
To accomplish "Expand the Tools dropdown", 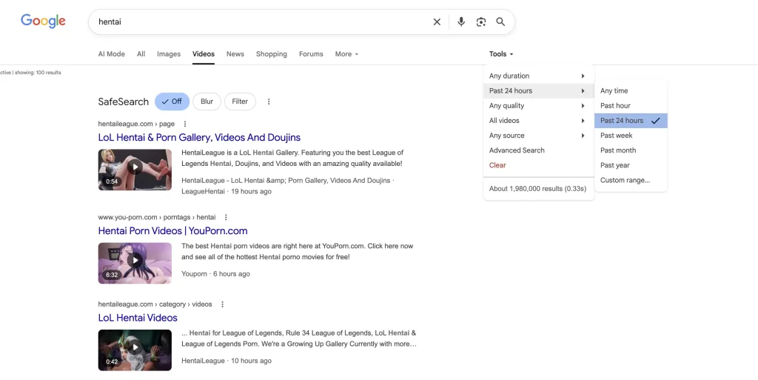I will click(501, 54).
